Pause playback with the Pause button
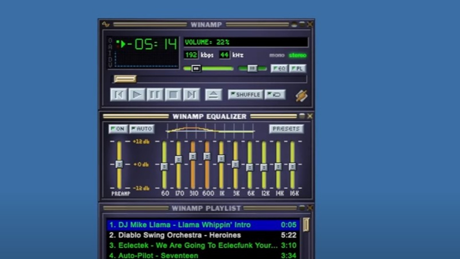This screenshot has height=259, width=460. (x=155, y=95)
